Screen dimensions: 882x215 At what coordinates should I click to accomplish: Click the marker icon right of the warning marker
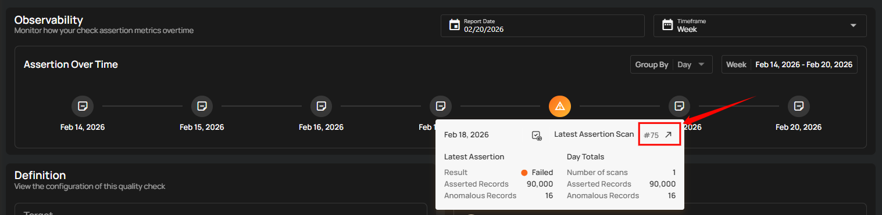(x=679, y=106)
